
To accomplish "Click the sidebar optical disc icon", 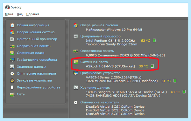I will tap(12, 74).
